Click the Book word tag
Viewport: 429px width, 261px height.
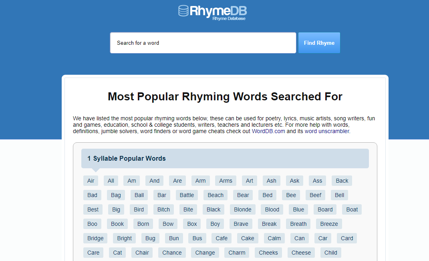point(117,224)
